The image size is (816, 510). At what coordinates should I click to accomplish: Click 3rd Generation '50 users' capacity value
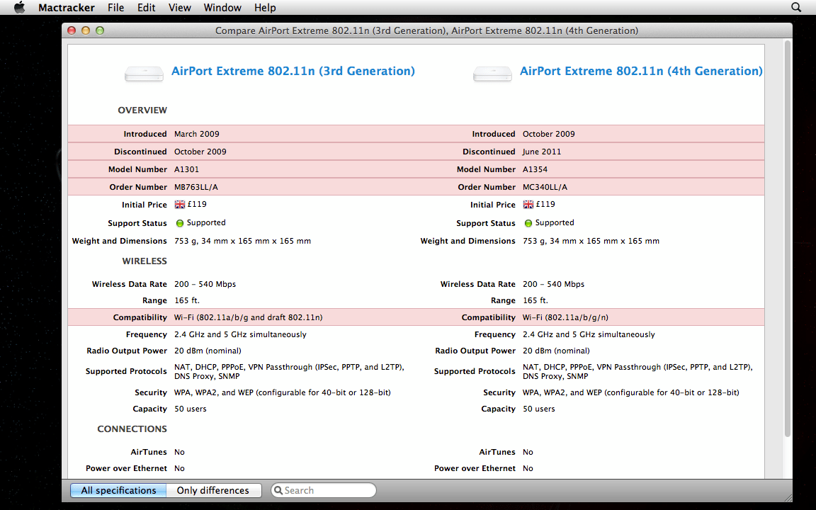point(191,409)
